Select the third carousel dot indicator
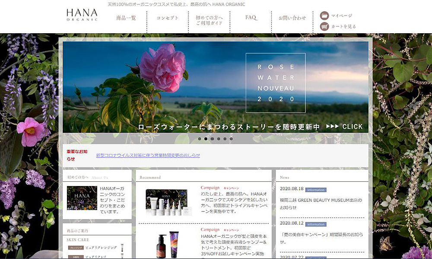The height and width of the screenshot is (259, 432). tap(212, 139)
